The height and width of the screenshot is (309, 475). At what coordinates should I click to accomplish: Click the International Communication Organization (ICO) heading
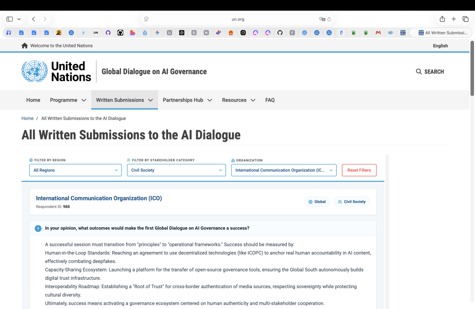(99, 198)
